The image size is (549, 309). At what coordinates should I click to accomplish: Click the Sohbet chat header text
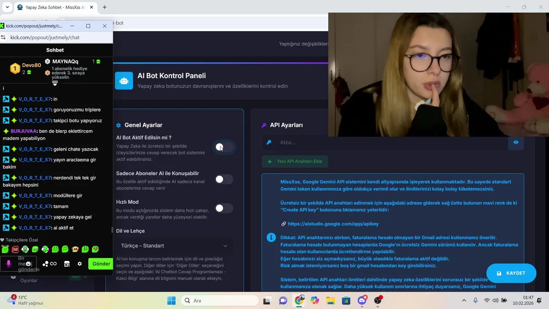click(x=55, y=50)
